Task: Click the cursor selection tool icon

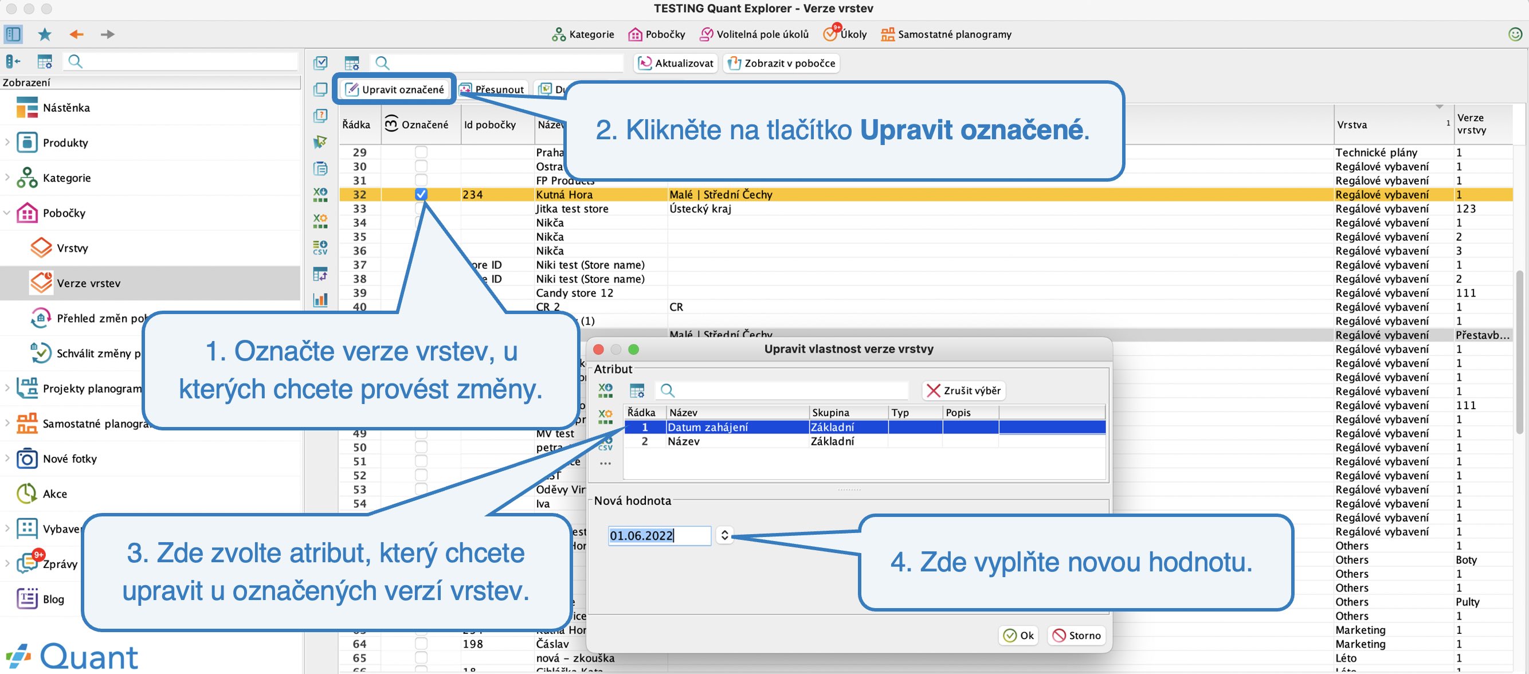Action: (320, 142)
